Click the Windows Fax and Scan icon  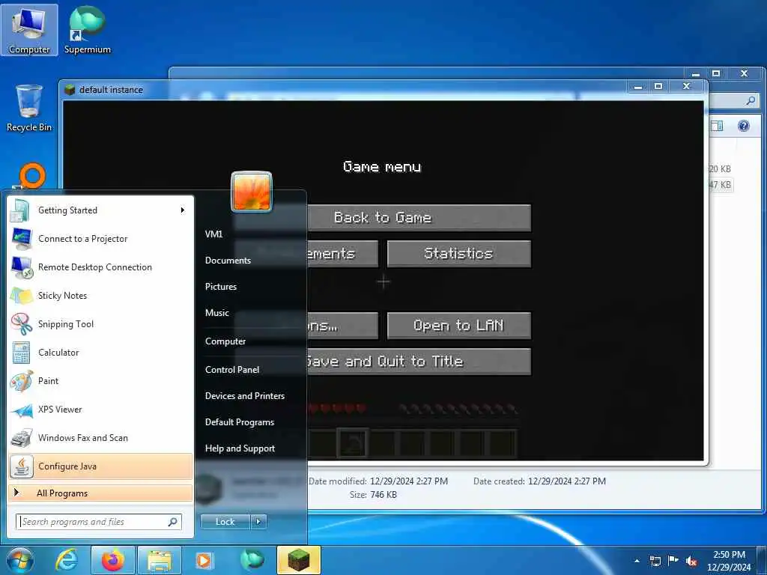coord(21,438)
